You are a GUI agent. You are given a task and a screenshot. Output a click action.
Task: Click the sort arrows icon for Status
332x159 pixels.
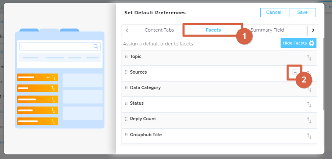tap(309, 104)
